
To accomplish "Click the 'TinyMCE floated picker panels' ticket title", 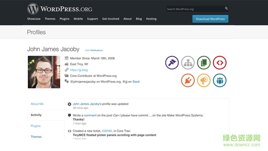I will click(115, 135).
